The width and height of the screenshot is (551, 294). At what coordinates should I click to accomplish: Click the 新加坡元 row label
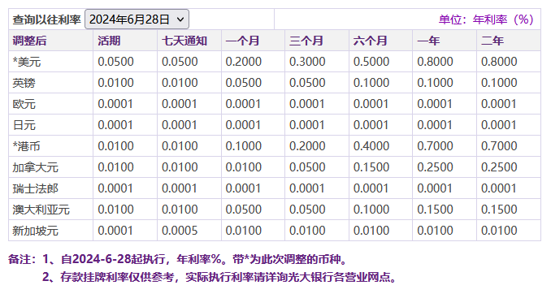[36, 231]
